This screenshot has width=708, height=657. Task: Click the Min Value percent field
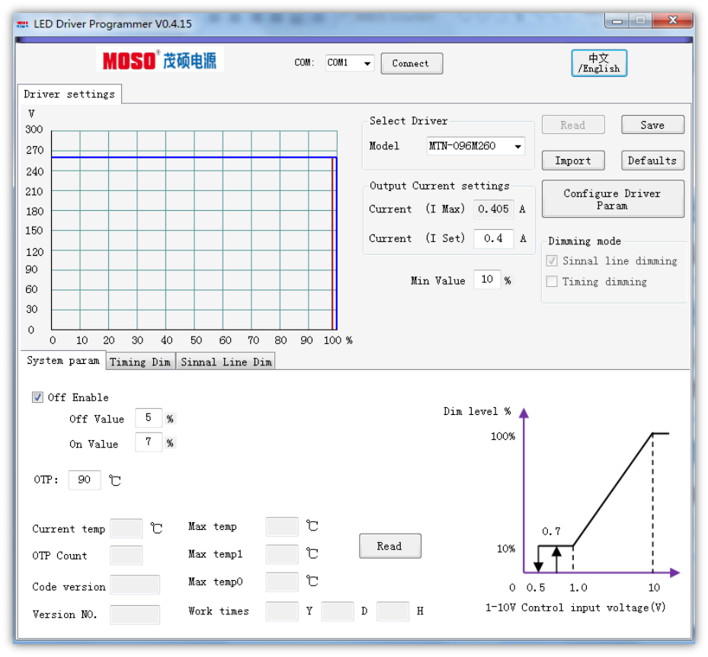coord(487,279)
